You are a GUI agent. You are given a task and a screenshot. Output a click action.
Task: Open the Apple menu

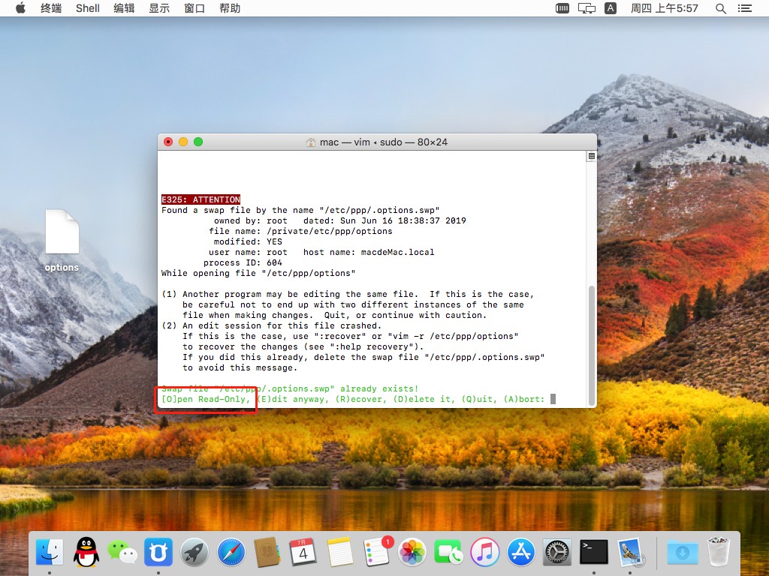click(20, 8)
